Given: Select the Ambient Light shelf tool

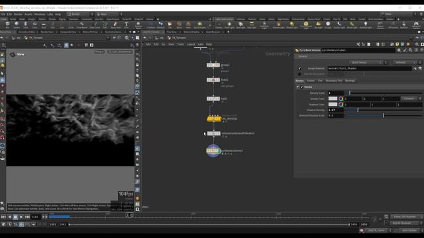Looking at the screenshot, I should point(365,25).
